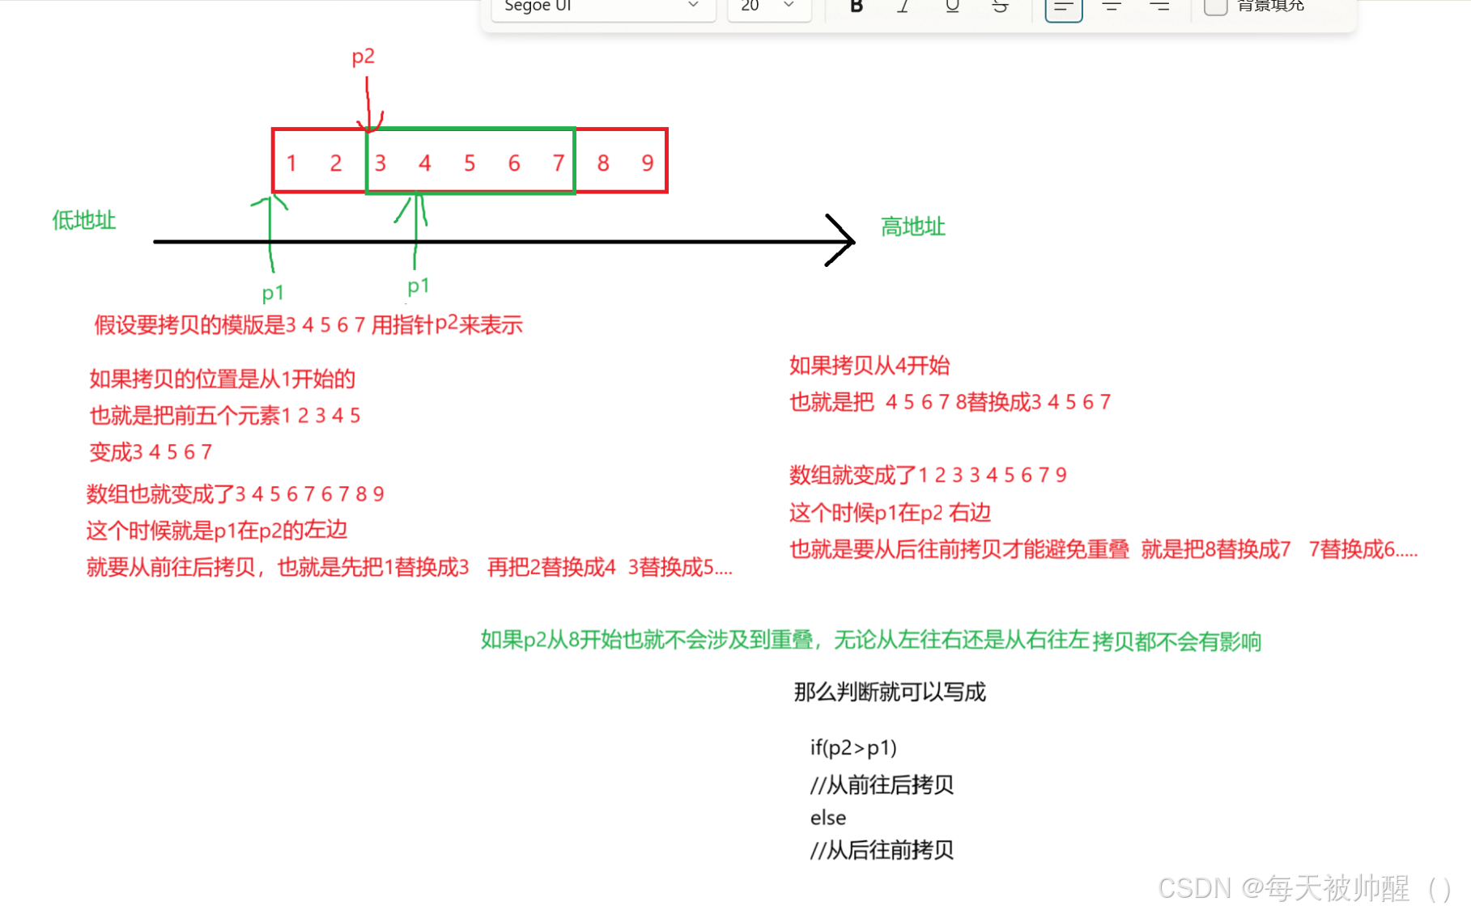Image resolution: width=1471 pixels, height=914 pixels.
Task: Select the green rectangle highlighting 3 4 5 6 7
Action: (x=470, y=159)
